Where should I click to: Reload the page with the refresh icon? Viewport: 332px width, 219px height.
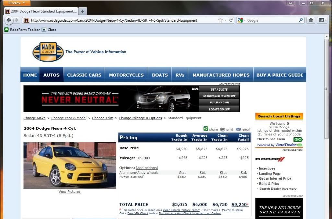[231, 20]
